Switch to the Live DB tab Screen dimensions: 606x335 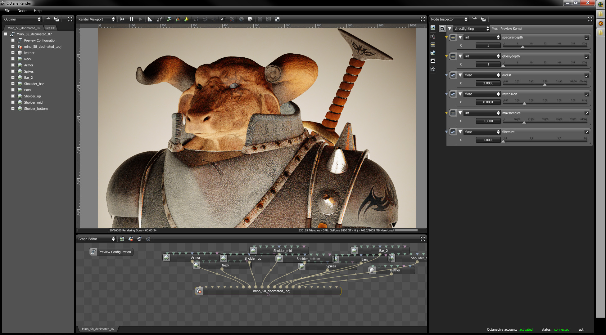50,28
